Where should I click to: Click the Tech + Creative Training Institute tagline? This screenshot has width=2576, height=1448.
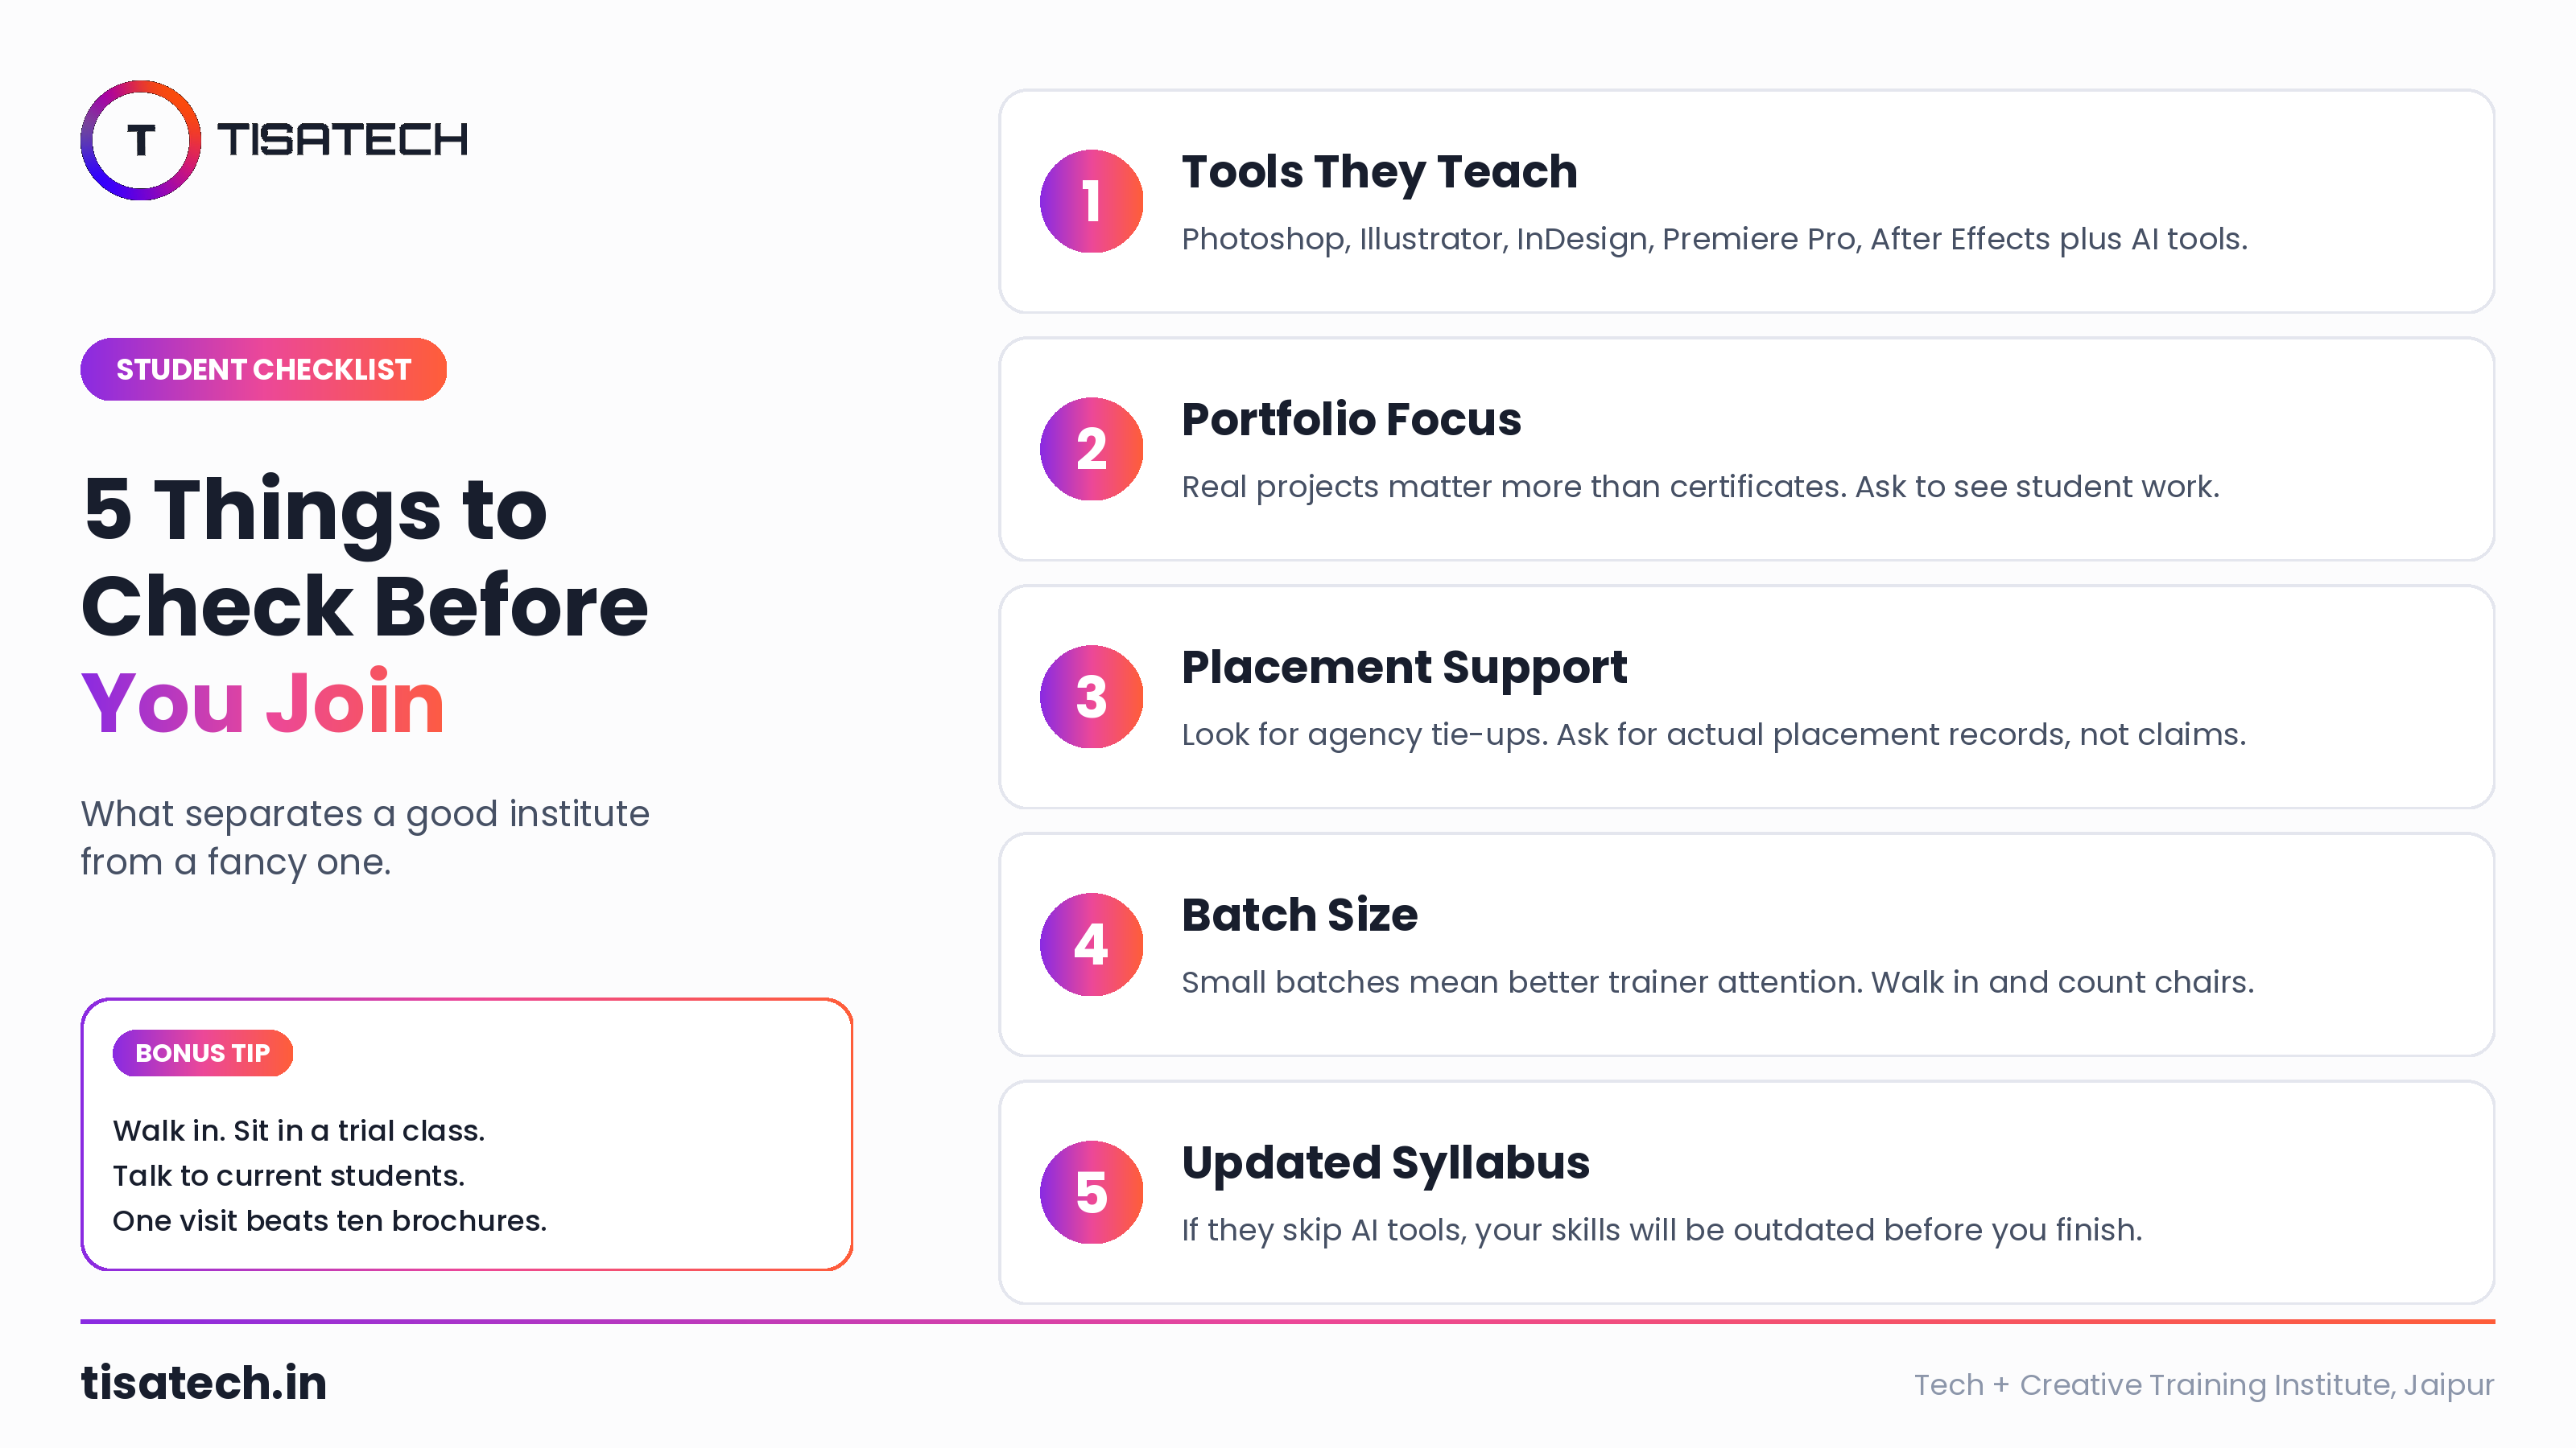[x=2204, y=1385]
